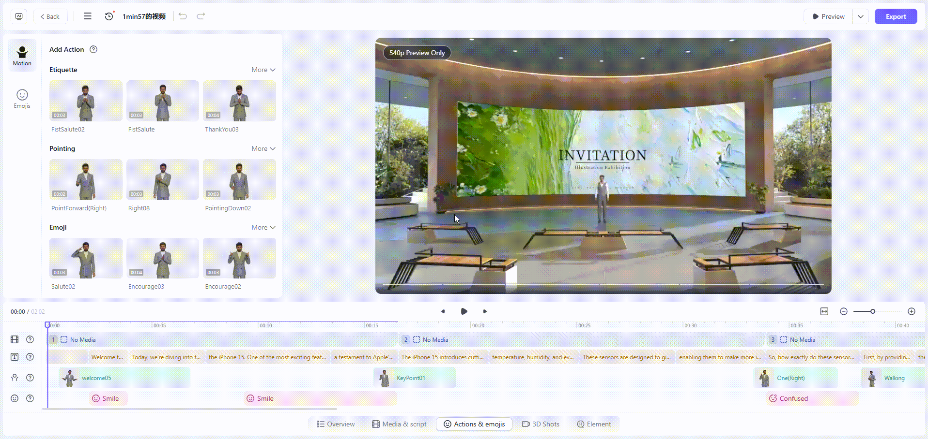The width and height of the screenshot is (928, 439).
Task: Go back using the Back button
Action: [x=50, y=16]
